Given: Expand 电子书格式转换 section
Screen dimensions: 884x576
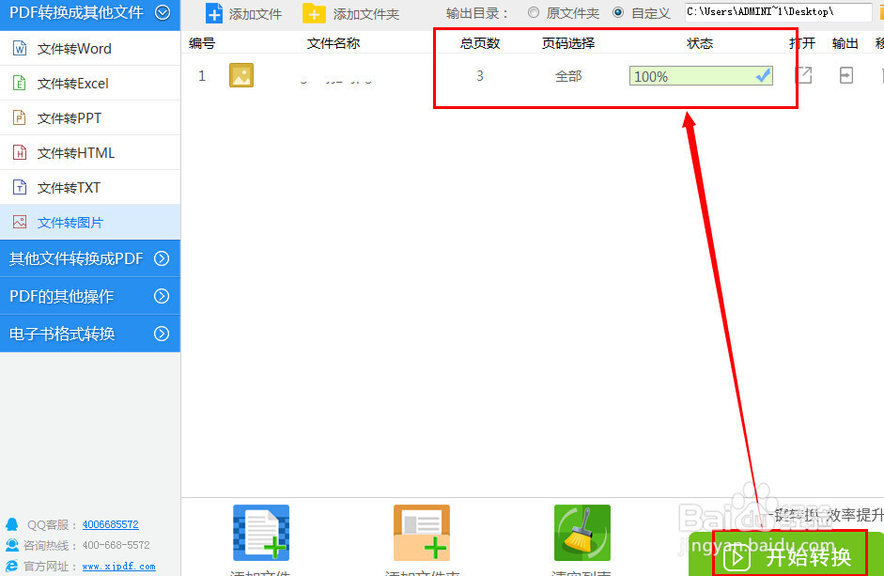Looking at the screenshot, I should pos(89,334).
